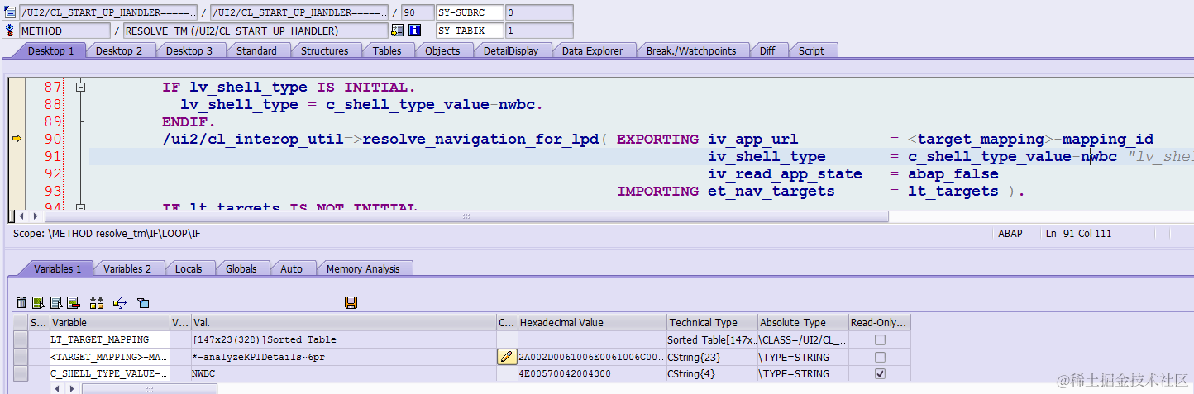Click the SY-SUBRC field
Image resolution: width=1194 pixels, height=394 pixels.
point(469,12)
